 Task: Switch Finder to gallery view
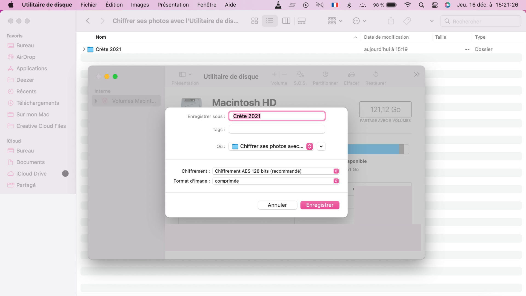coord(302,21)
